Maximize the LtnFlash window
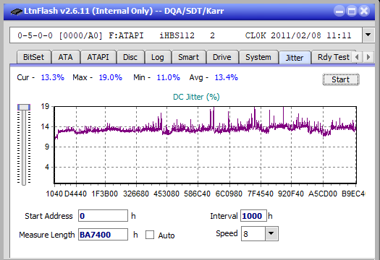Viewport: 380px width, 260px height. (352, 11)
